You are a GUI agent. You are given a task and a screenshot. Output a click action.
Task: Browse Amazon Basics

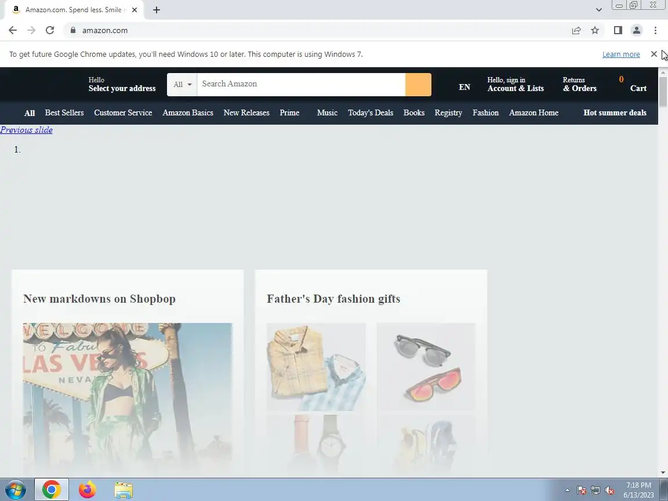188,113
